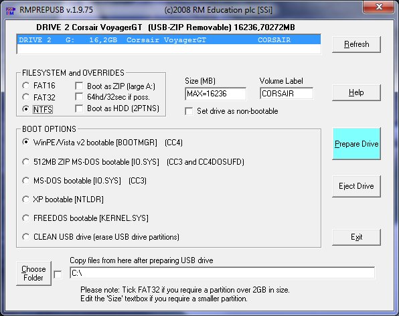Click the Volume Label field containing CORSAIR
This screenshot has height=316, width=399.
pyautogui.click(x=287, y=94)
